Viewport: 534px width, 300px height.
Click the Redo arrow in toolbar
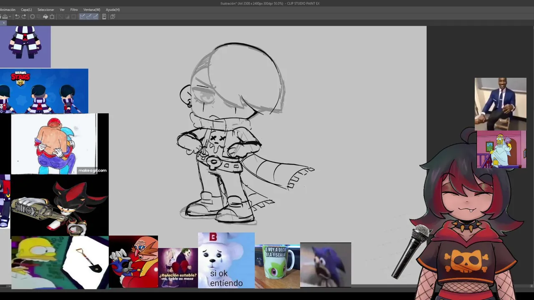[24, 17]
